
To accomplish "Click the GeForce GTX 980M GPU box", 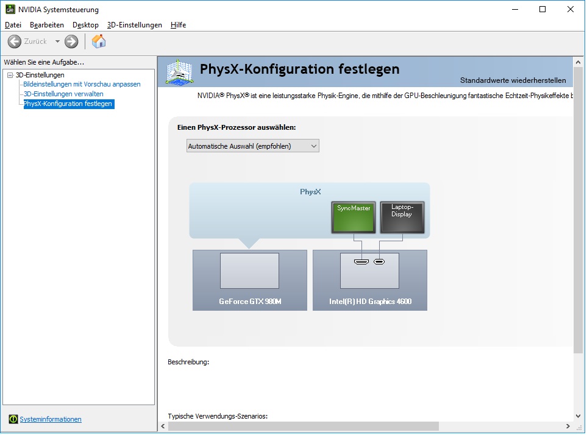I will coord(250,280).
